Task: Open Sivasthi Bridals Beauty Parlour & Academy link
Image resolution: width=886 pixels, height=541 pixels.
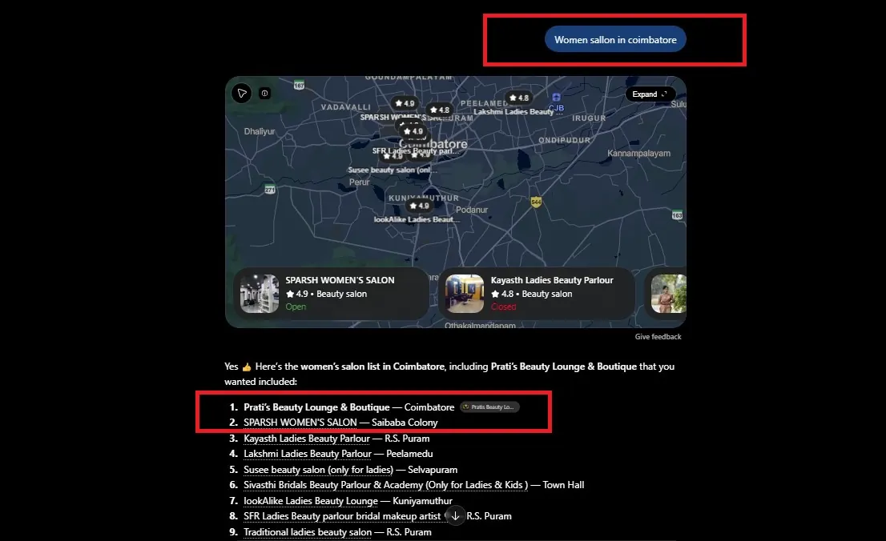Action: [386, 484]
